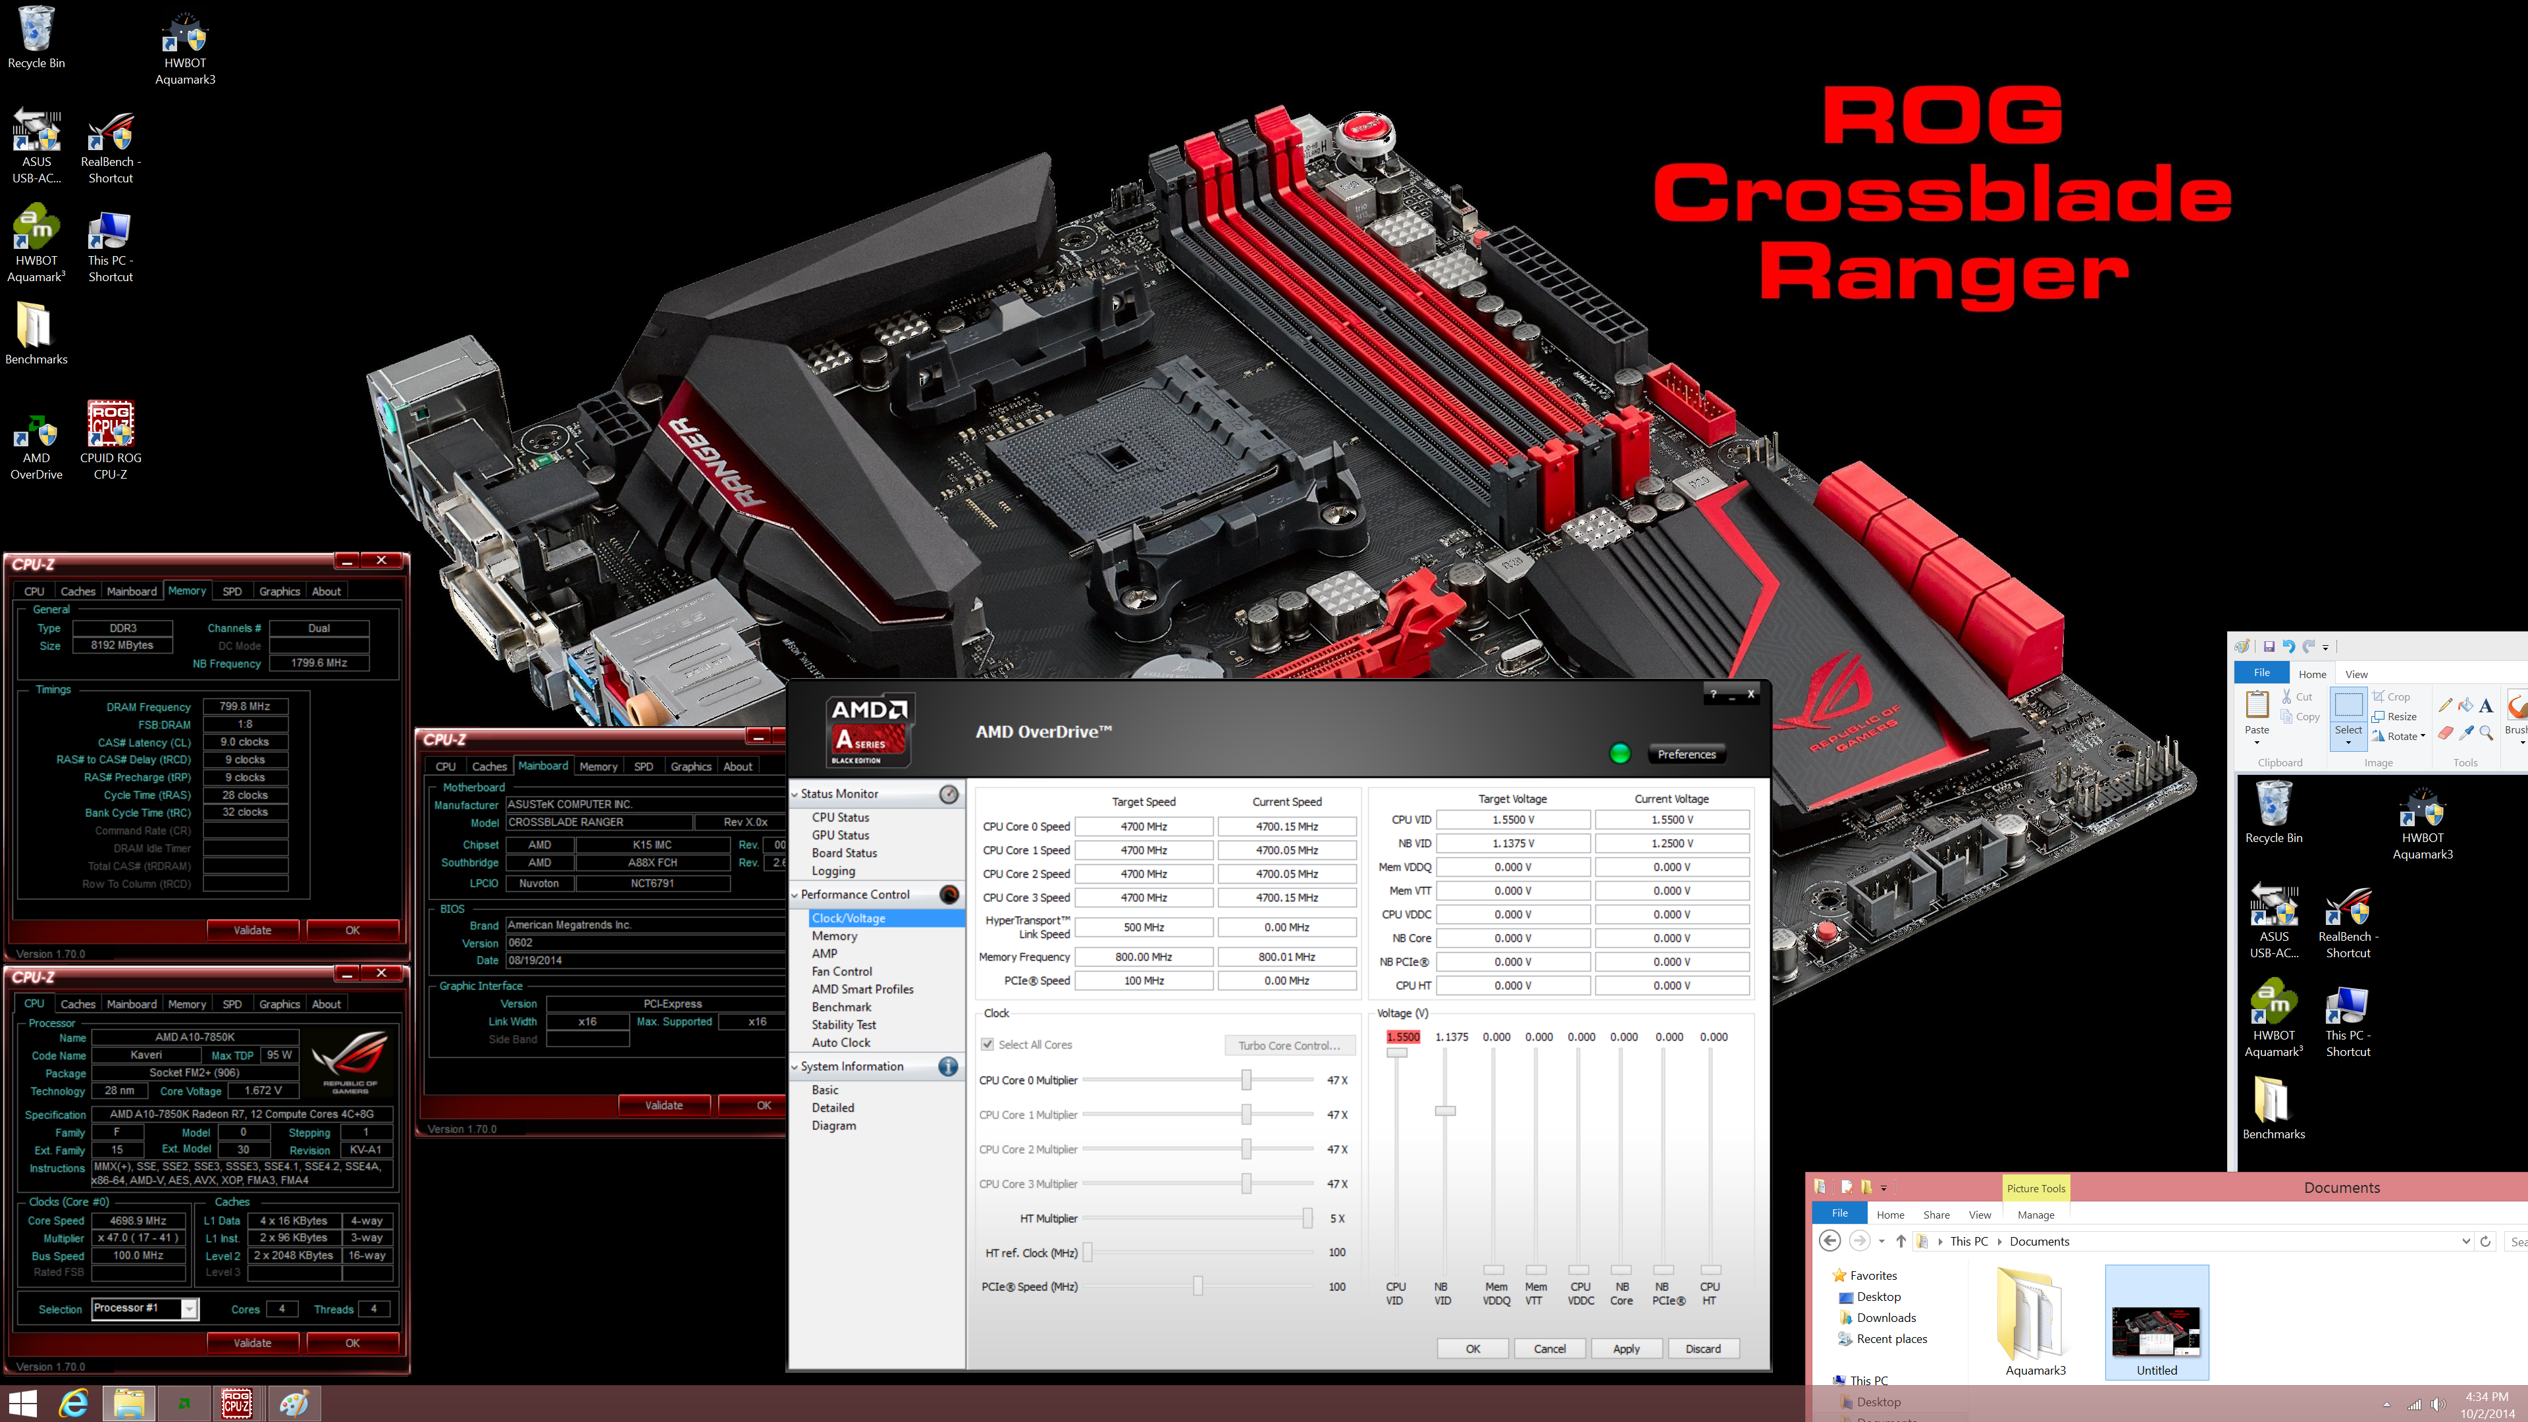The height and width of the screenshot is (1422, 2528).
Task: Select the Untitled image thumbnail in Documents
Action: [2156, 1323]
